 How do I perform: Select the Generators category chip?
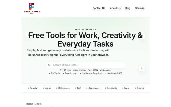(x=93, y=88)
